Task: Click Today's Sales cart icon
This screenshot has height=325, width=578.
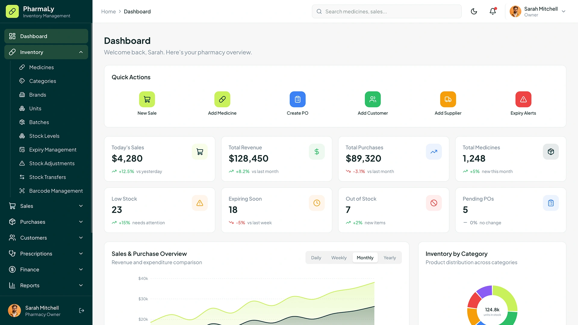Action: click(200, 152)
